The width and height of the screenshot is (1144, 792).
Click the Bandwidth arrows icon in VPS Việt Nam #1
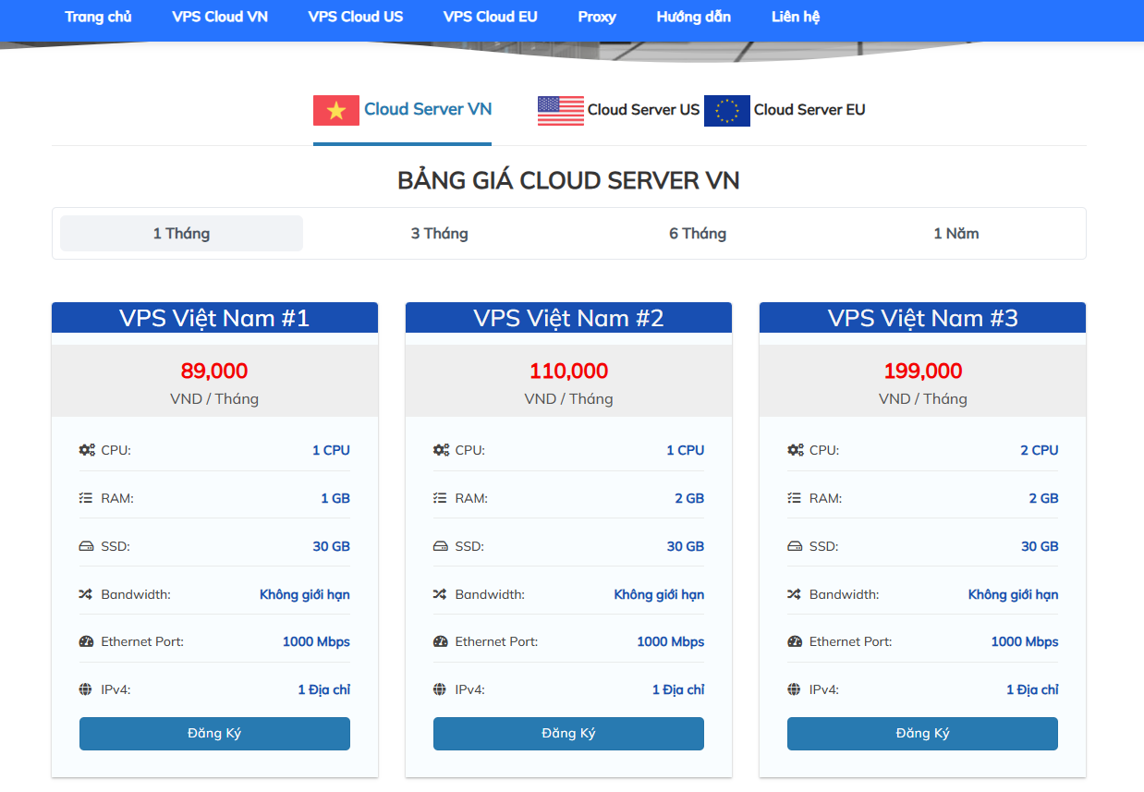coord(84,593)
